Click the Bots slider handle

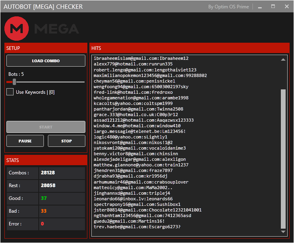pos(14,82)
